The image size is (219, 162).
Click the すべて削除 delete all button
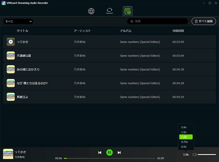203,21
